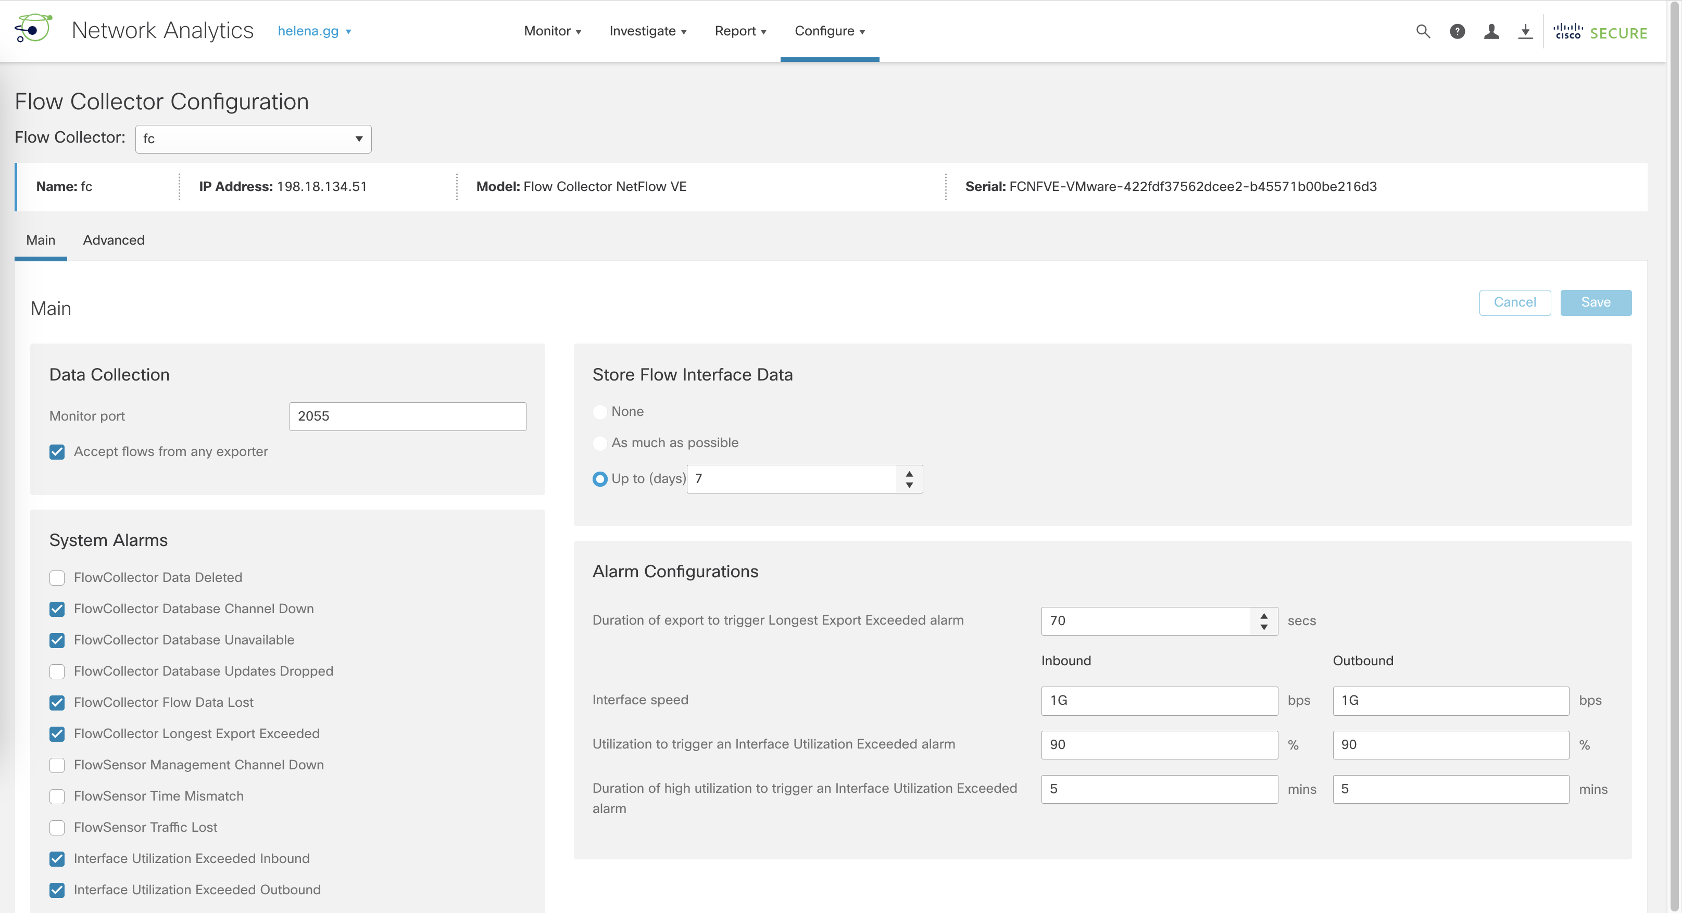Open the Flow Collector fc dropdown
Image resolution: width=1682 pixels, height=913 pixels.
click(x=254, y=139)
